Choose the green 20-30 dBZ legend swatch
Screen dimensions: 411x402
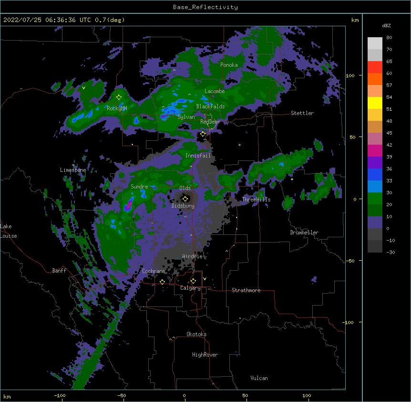[x=375, y=199]
